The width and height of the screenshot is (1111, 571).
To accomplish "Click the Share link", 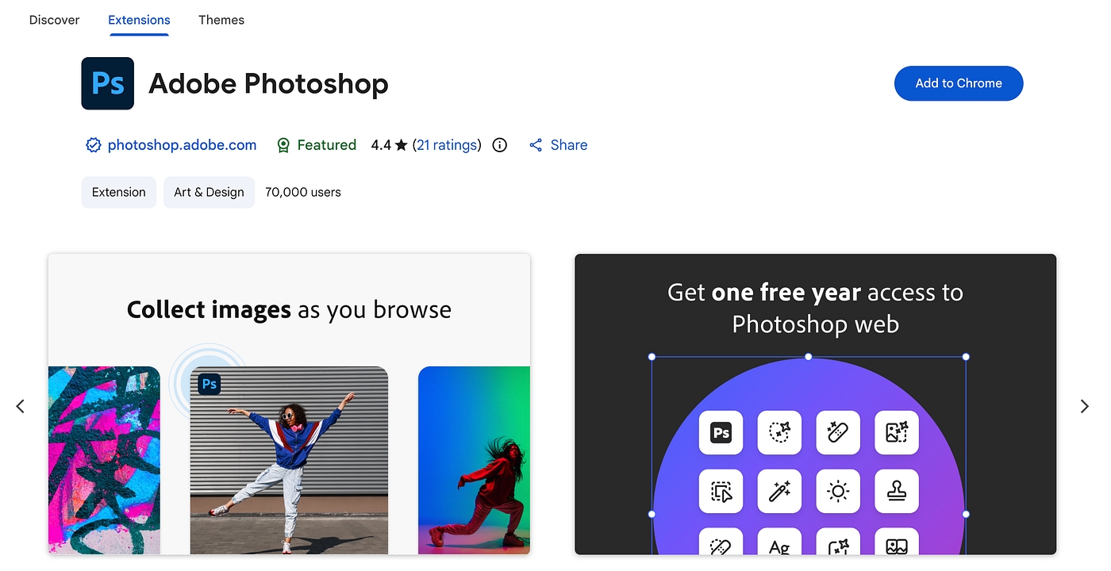I will [x=559, y=145].
